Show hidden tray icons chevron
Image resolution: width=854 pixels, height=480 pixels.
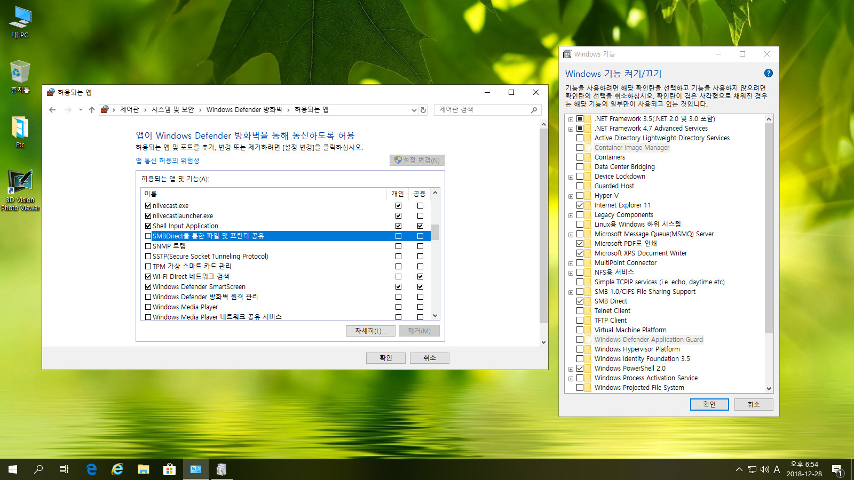(x=739, y=469)
